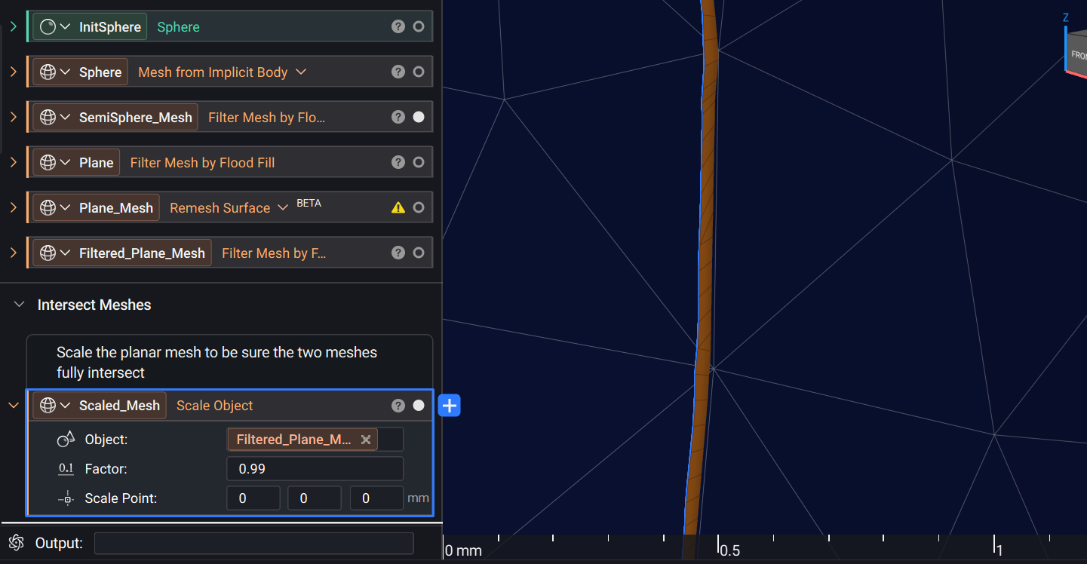Click the Scale Object block type label
This screenshot has width=1087, height=564.
(215, 406)
